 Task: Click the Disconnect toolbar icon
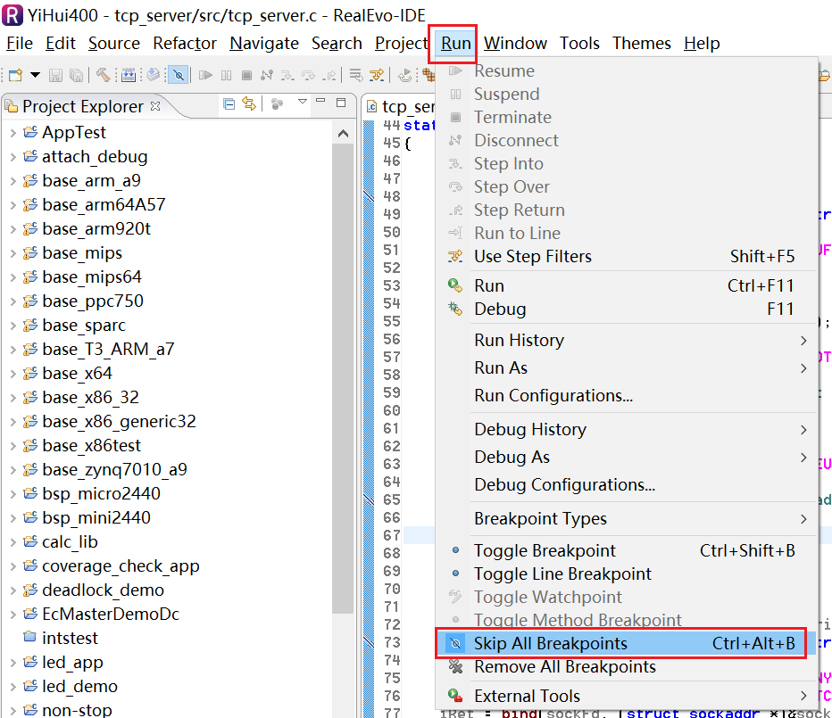point(267,75)
